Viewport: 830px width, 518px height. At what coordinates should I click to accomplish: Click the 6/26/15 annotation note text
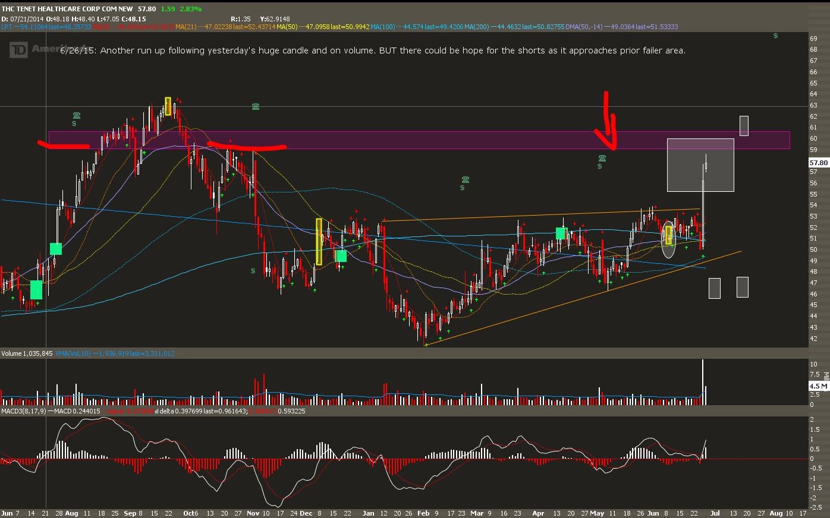click(x=373, y=50)
